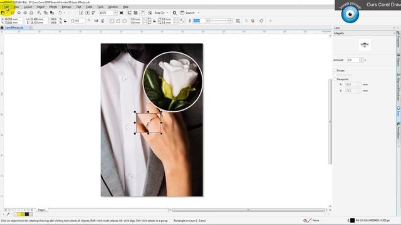Click the outline color black swatch in status bar
401x225 pixels.
click(x=352, y=221)
